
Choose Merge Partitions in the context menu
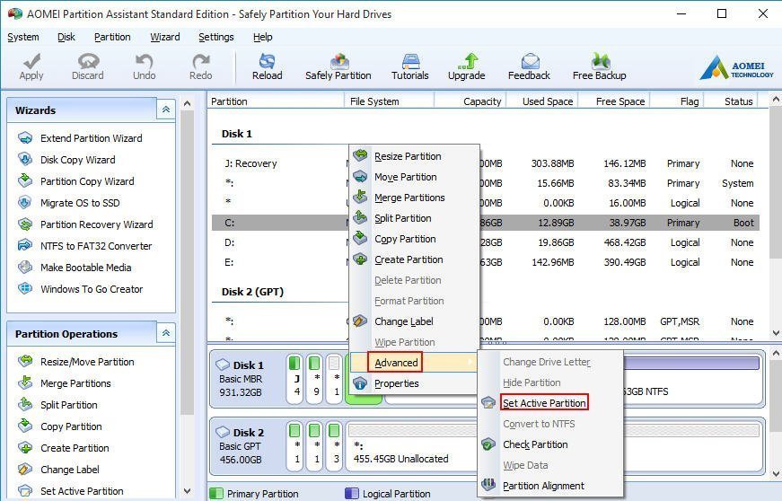(414, 198)
